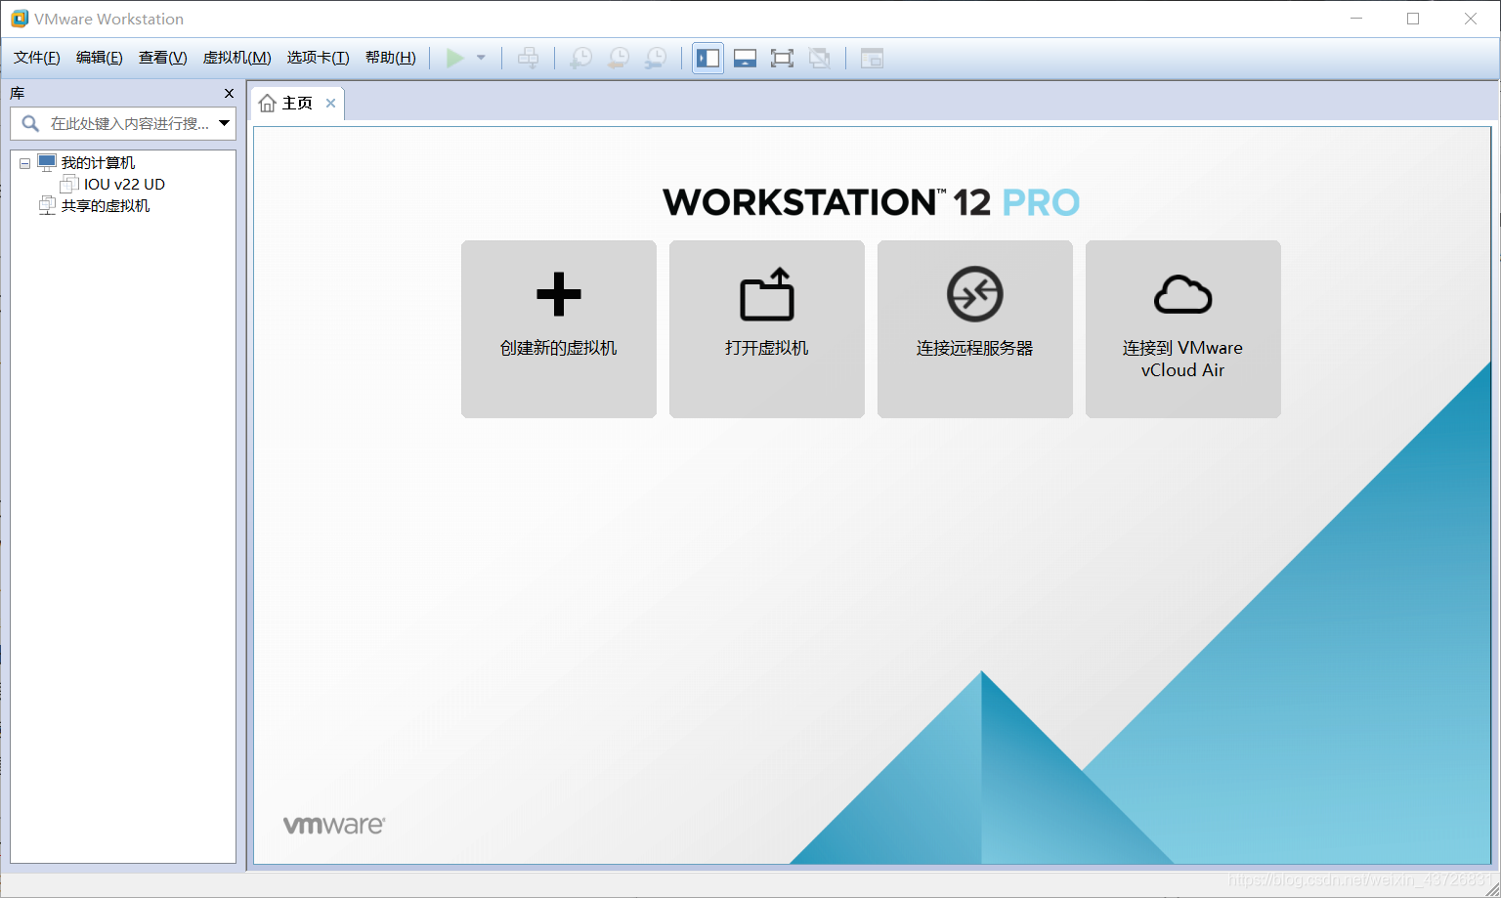
Task: Click the remote server arrows icon
Action: pos(975,294)
